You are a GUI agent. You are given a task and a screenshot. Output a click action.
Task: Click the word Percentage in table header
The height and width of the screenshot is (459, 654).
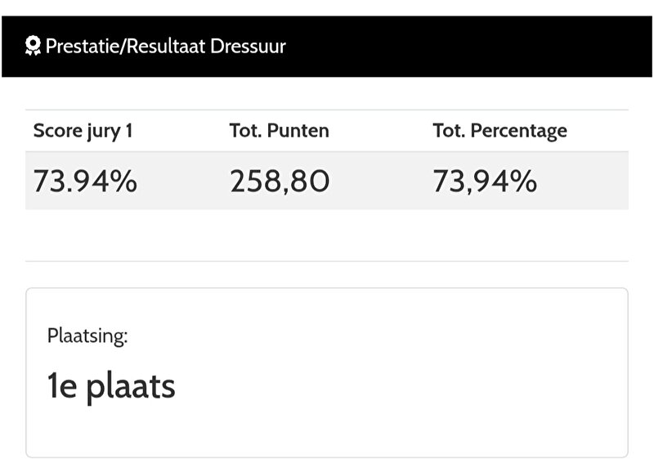[519, 131]
